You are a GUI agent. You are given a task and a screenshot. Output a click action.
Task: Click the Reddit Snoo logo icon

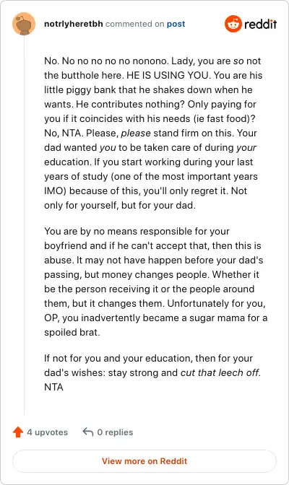click(233, 24)
